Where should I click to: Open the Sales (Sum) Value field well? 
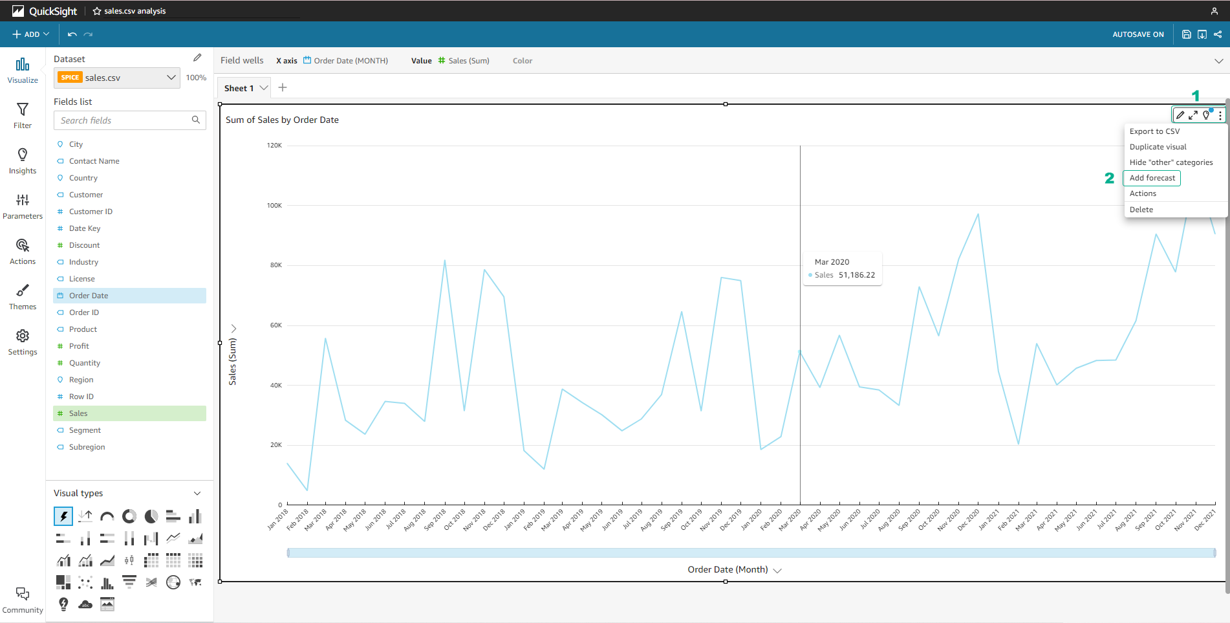[x=464, y=61]
